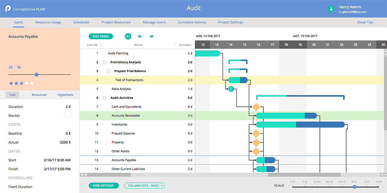Select the right-split layout icon

point(140,36)
